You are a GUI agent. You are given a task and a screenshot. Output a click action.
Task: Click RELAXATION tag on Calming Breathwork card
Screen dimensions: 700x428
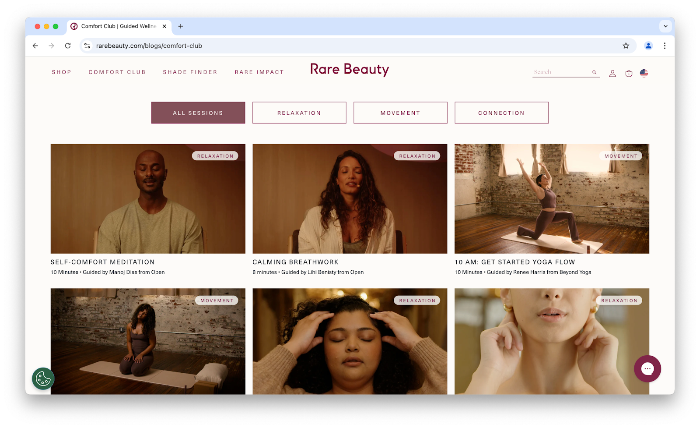tap(417, 156)
